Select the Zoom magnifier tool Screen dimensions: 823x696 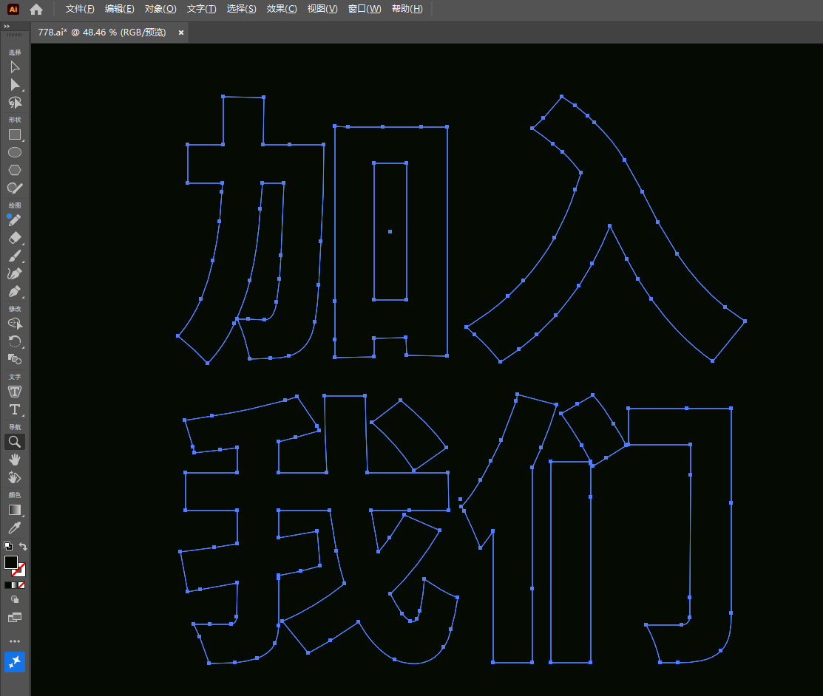[15, 442]
